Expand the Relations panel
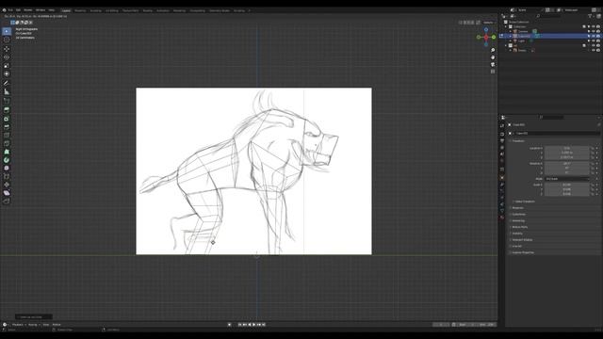603x339 pixels. coord(517,208)
